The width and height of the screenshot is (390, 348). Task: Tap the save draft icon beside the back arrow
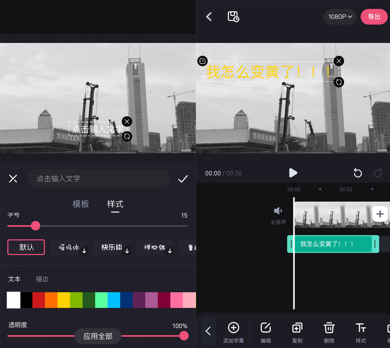coord(233,16)
